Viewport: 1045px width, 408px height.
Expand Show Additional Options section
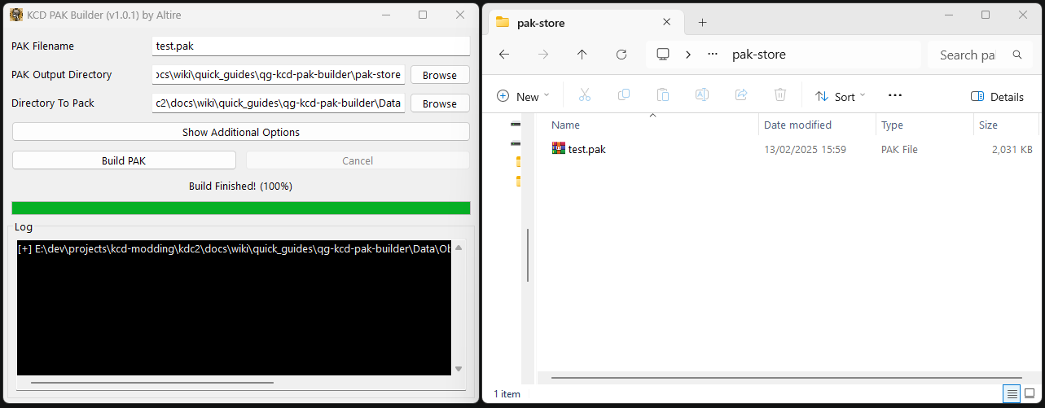tap(240, 132)
